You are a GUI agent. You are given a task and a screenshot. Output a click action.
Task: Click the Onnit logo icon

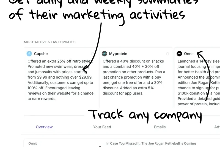tap(179, 54)
